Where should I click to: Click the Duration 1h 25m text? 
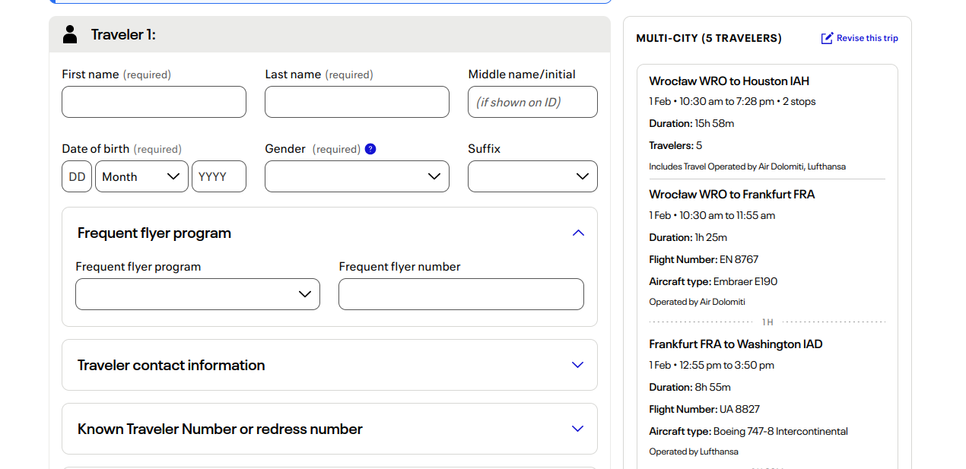pos(688,237)
